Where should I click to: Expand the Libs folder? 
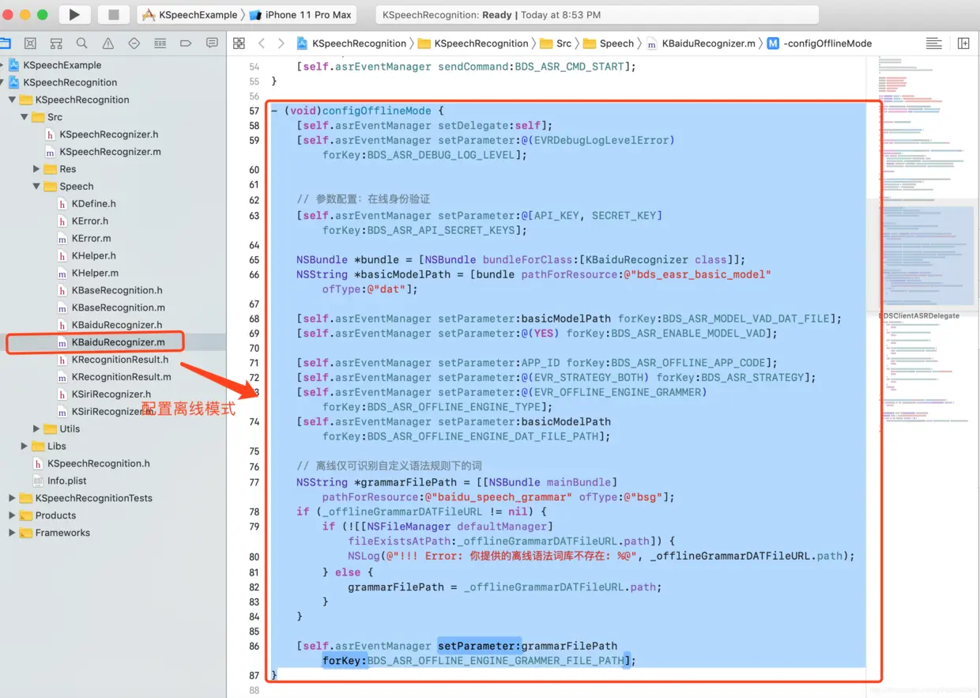(24, 446)
